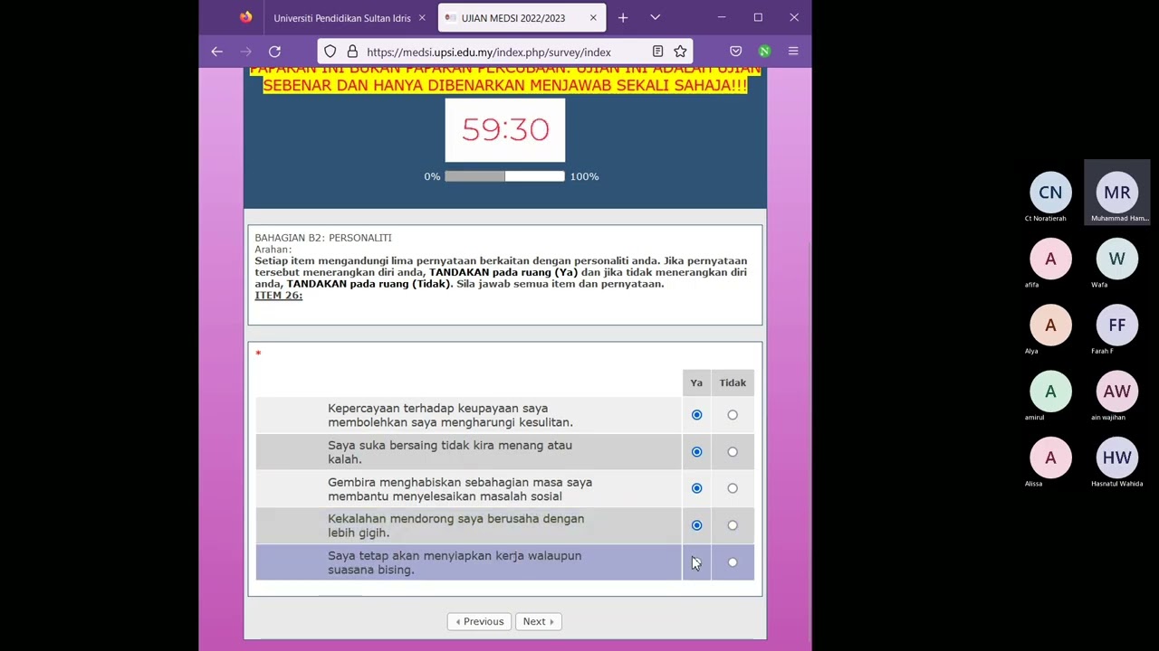Screen dimensions: 1159x651
Task: Choose Tidak for Gembira menghabiskan masa statement
Action: [733, 488]
